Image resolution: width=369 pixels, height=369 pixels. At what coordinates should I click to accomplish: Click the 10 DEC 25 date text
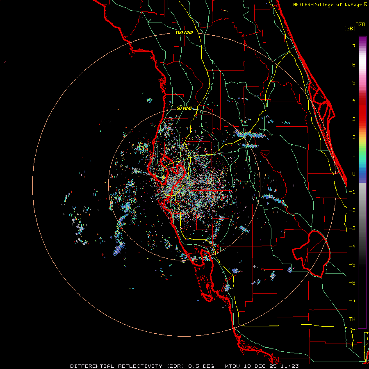260,366
